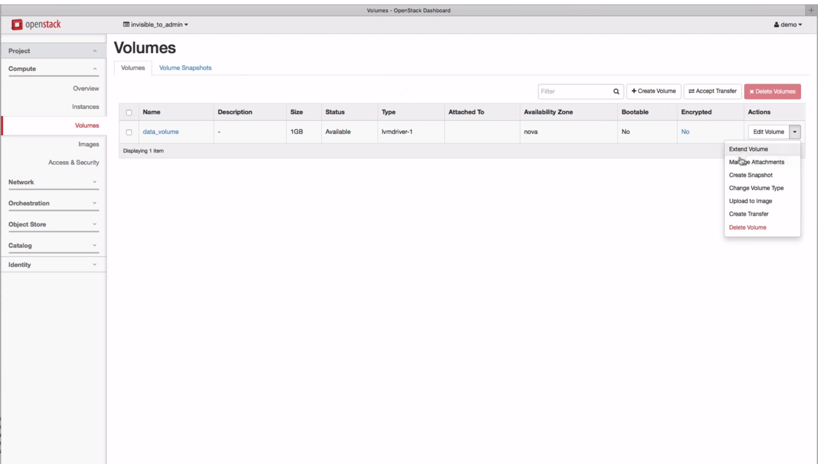This screenshot has width=818, height=464.
Task: Select Delete Volume in dropdown menu
Action: (x=747, y=227)
